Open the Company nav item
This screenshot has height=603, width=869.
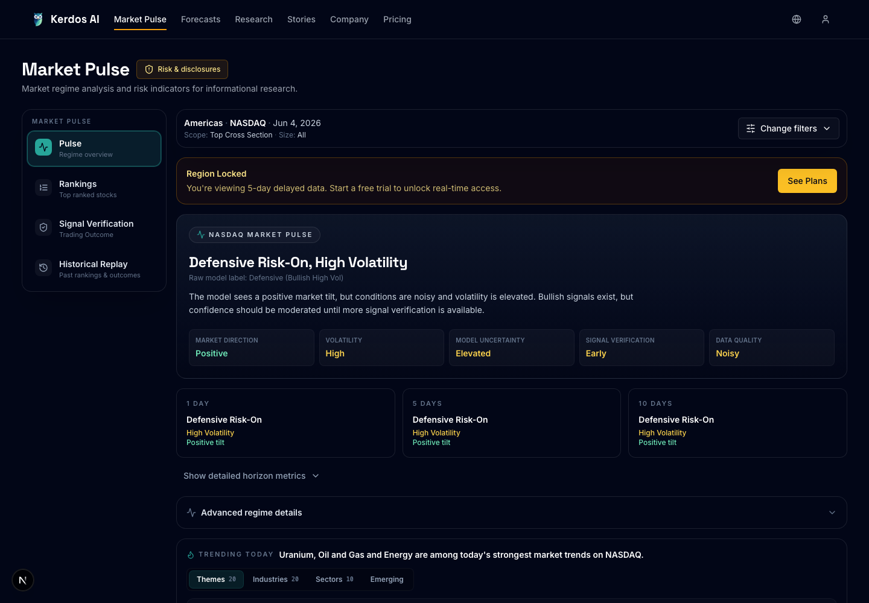point(349,19)
